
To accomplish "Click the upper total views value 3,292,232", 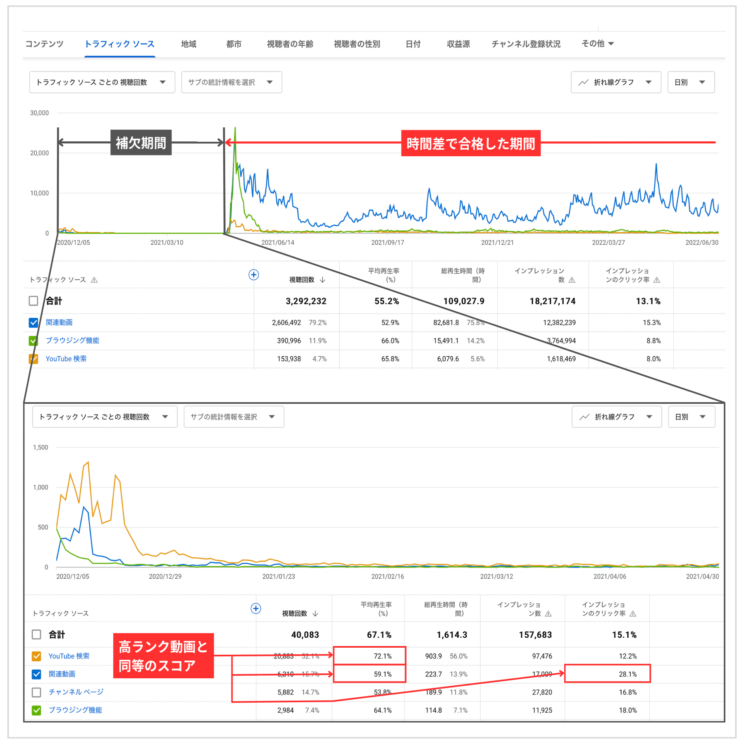I will point(306,301).
